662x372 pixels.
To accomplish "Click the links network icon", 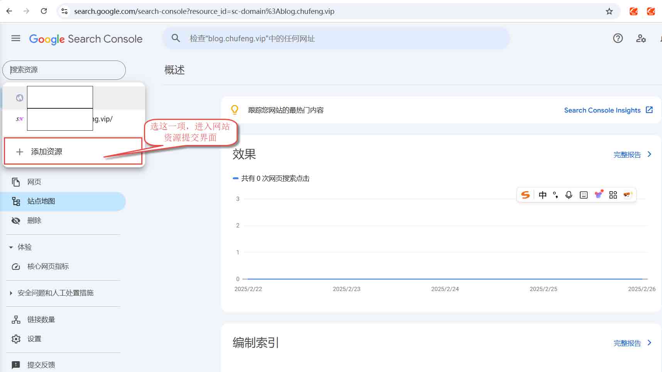I will pyautogui.click(x=16, y=320).
